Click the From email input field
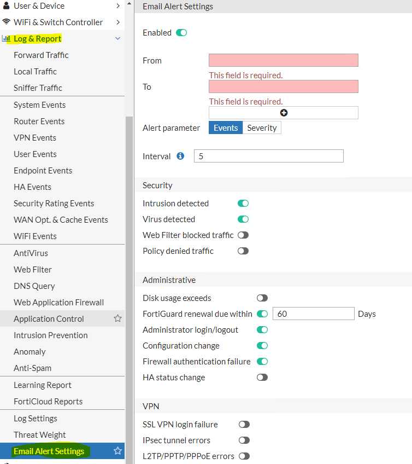This screenshot has height=464, width=412. point(284,60)
